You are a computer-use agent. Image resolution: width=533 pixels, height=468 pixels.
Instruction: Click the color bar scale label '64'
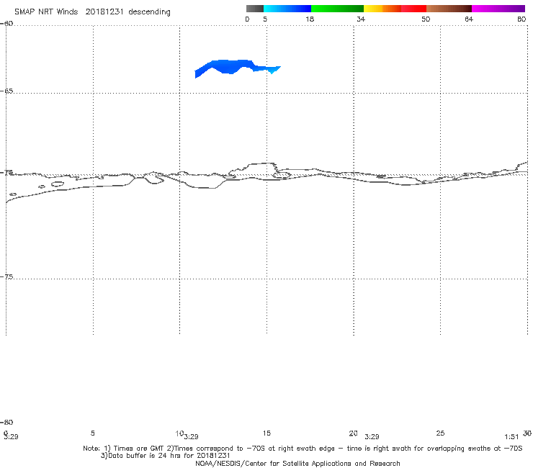(469, 19)
